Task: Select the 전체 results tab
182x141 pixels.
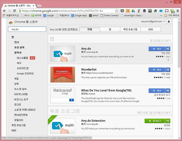Action: 89,30
